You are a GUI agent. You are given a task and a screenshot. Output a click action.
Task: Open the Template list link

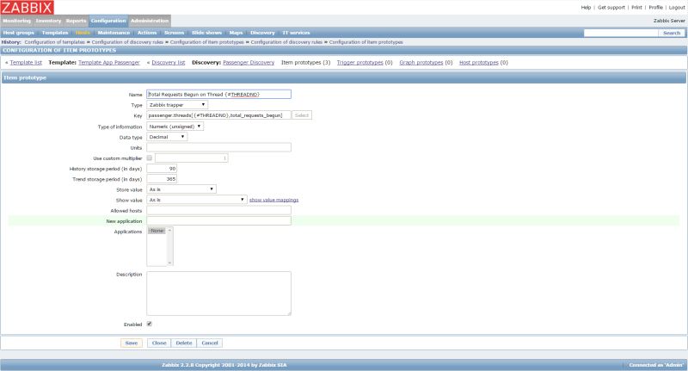26,63
